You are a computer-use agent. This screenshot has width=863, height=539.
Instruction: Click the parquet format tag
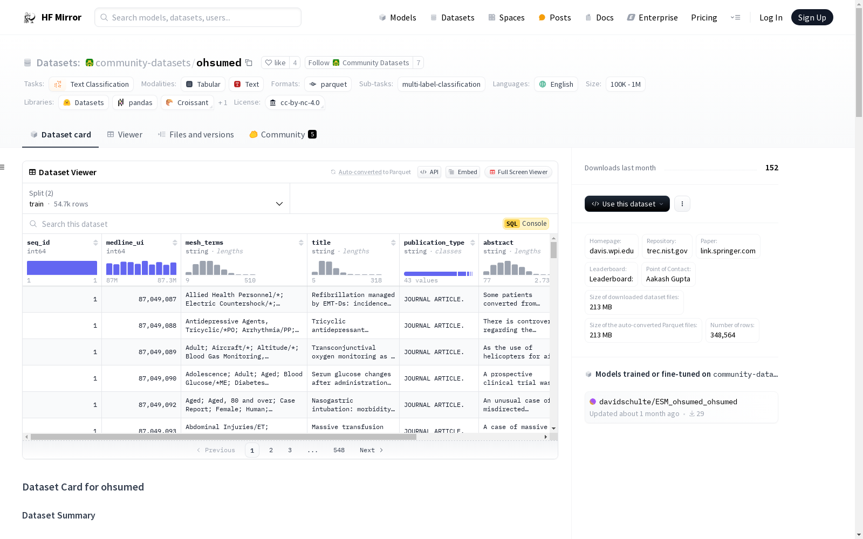coord(328,84)
